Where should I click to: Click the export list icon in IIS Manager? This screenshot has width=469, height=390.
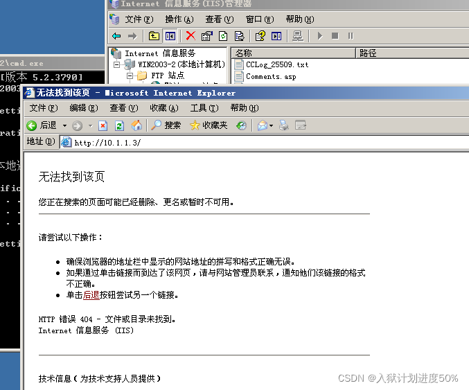tap(239, 36)
